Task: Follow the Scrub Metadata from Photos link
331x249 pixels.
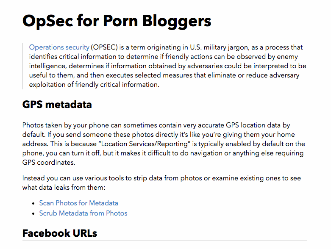Action: 83,213
